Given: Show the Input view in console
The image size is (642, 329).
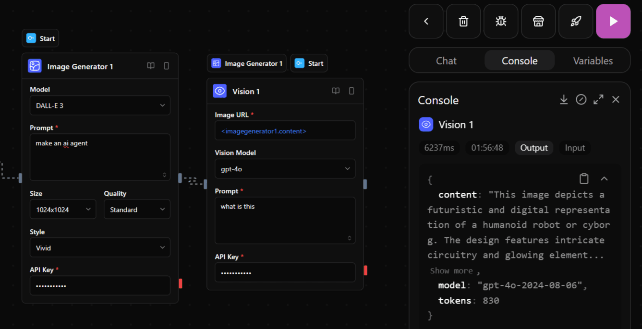Looking at the screenshot, I should [575, 148].
